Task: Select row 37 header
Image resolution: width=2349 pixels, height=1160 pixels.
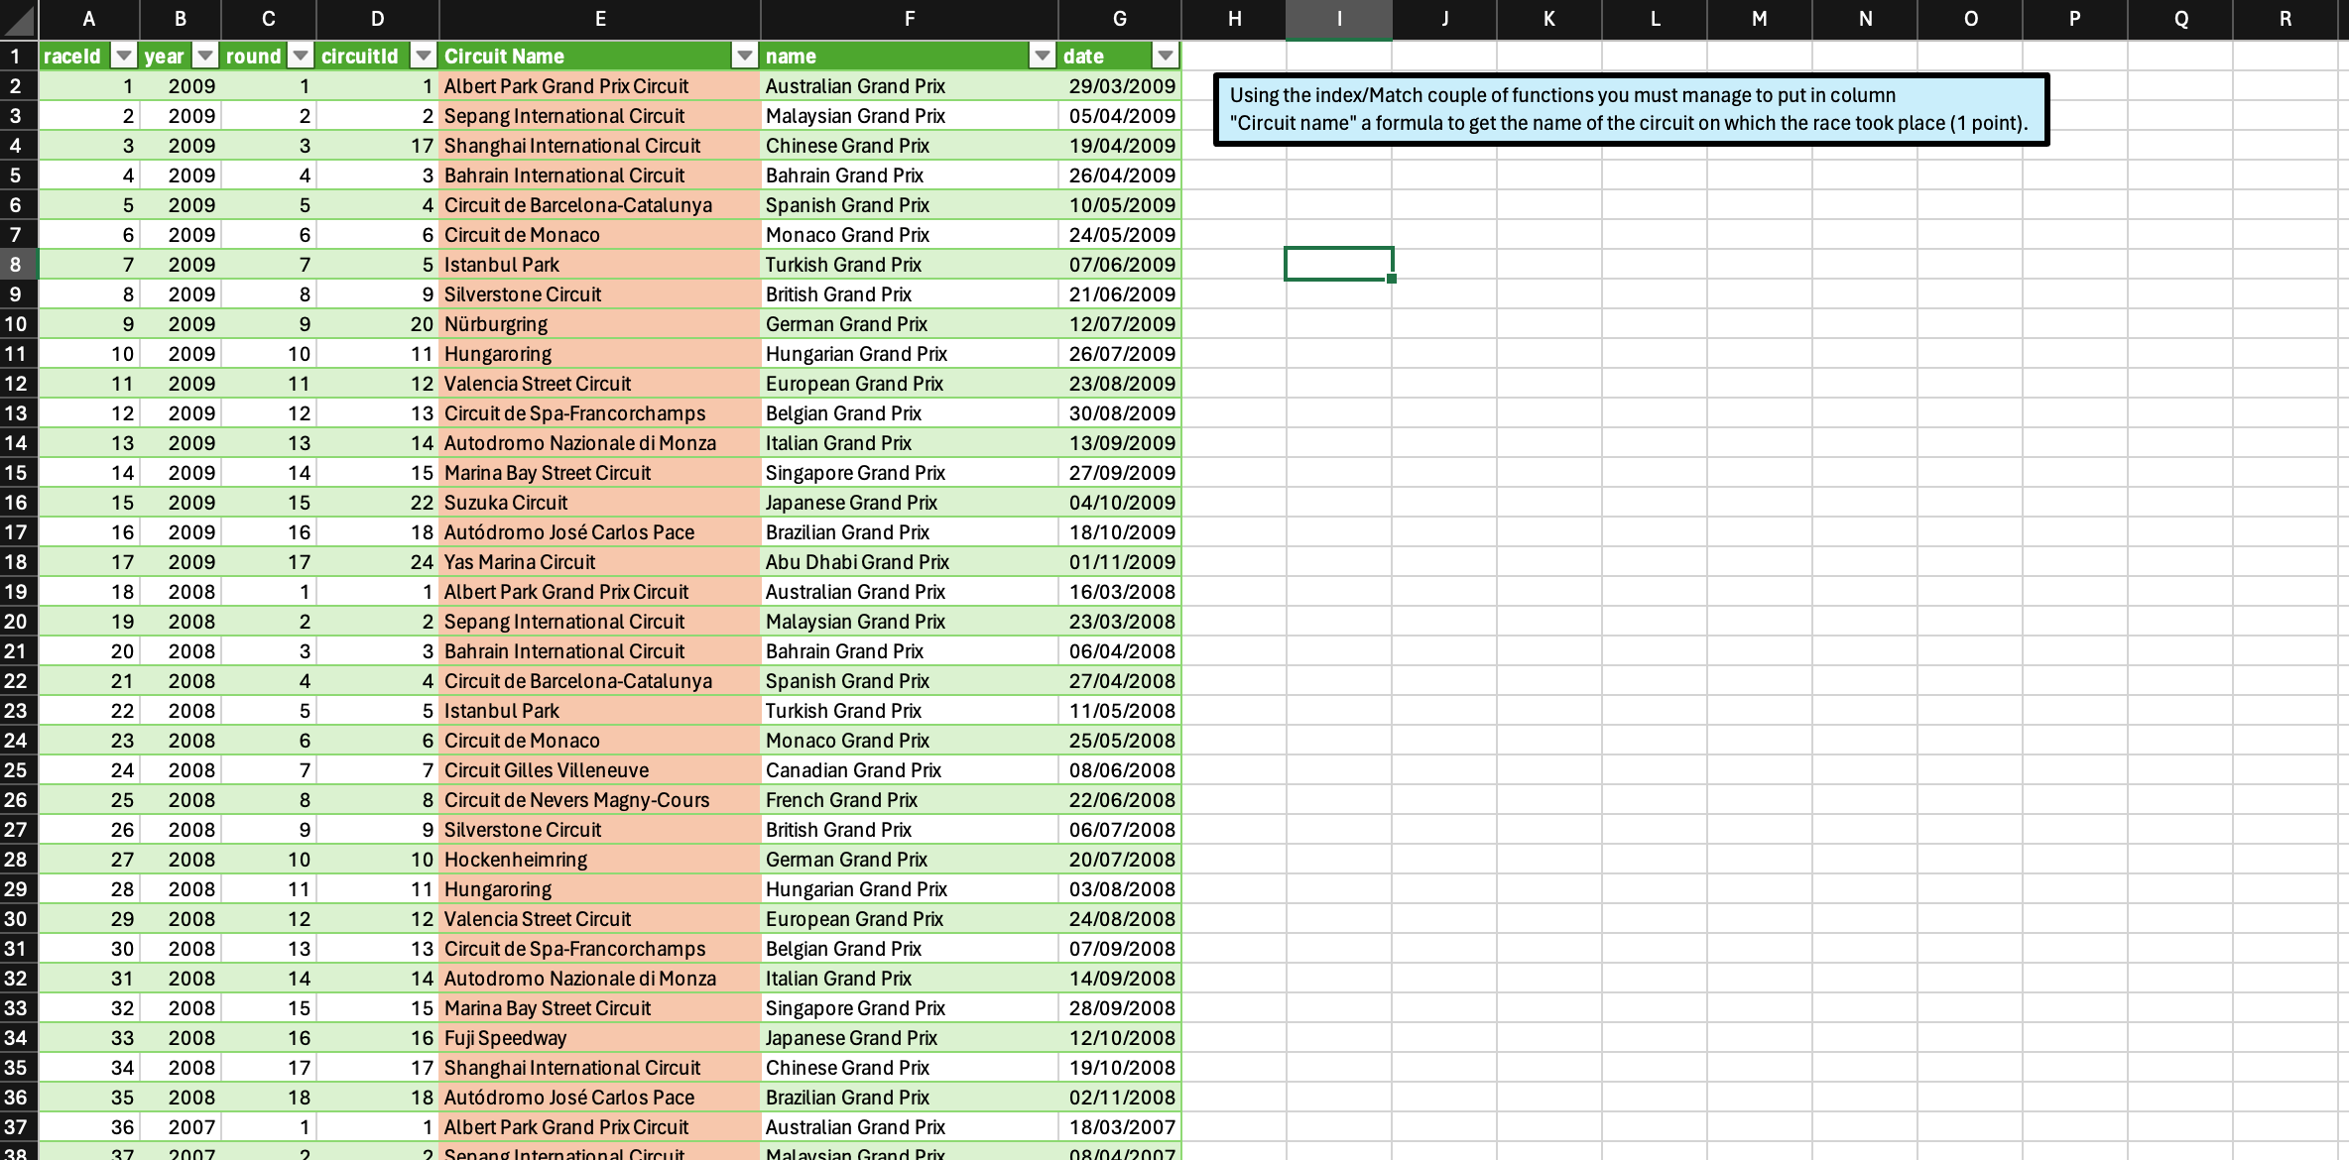Action: pos(17,1127)
